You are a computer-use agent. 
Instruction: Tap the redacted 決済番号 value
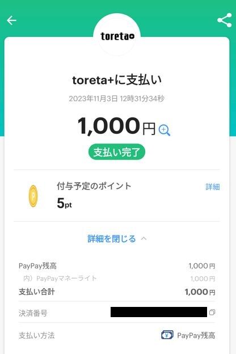point(159,312)
